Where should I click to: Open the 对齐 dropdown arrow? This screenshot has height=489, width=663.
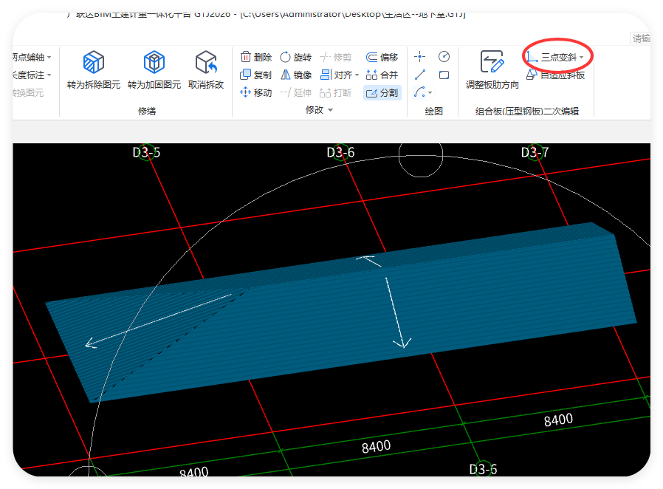[357, 75]
